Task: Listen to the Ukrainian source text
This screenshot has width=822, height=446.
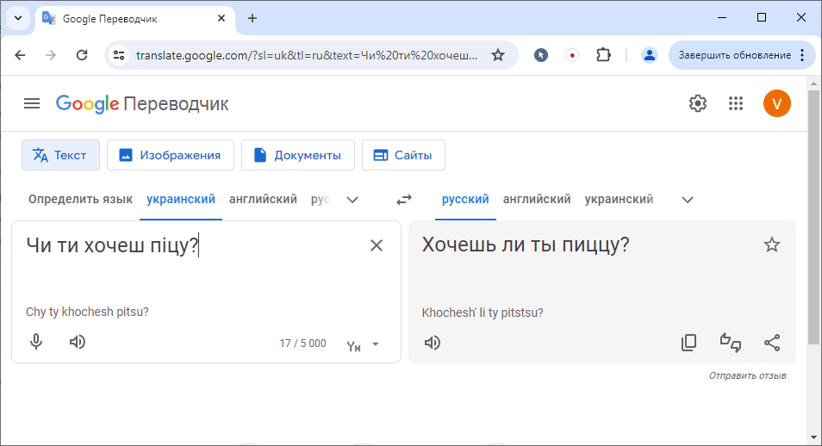Action: coord(78,342)
